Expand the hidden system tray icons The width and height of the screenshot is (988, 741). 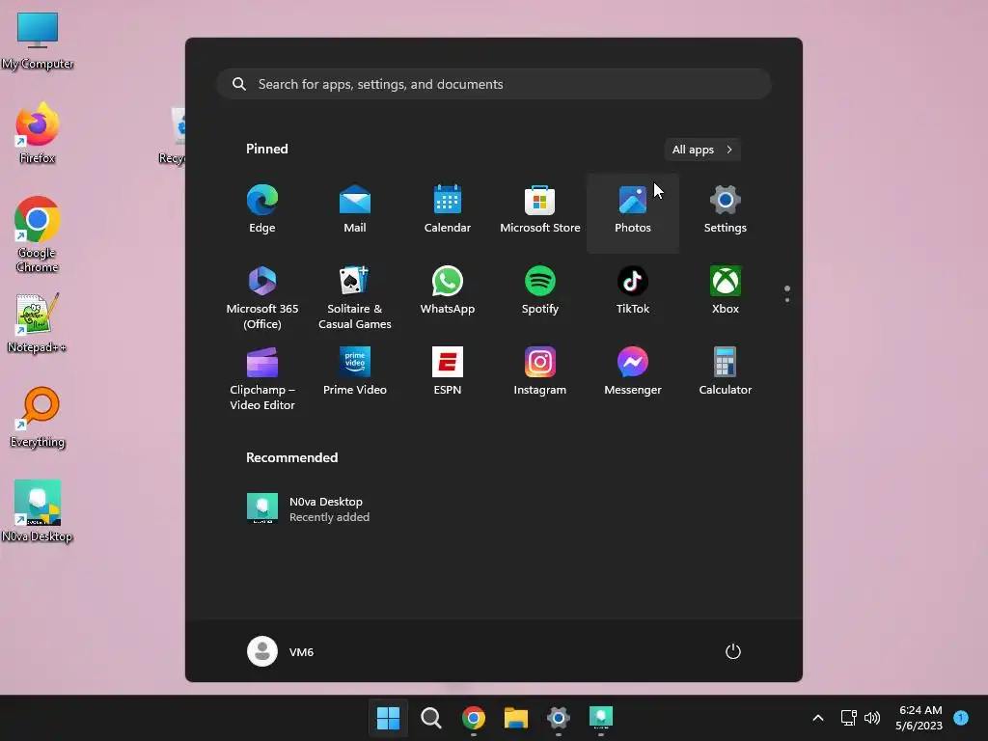tap(818, 718)
